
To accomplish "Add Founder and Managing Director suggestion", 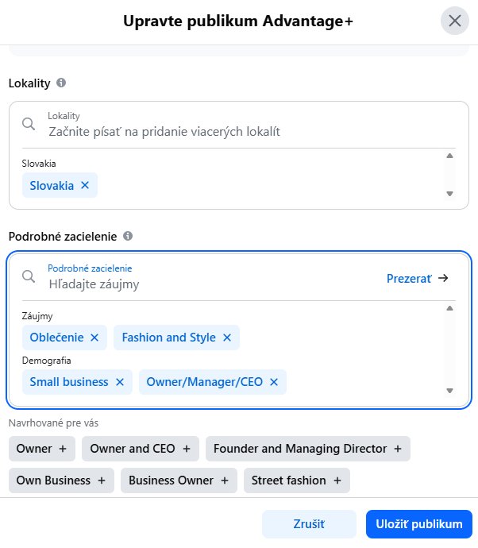I will [308, 449].
